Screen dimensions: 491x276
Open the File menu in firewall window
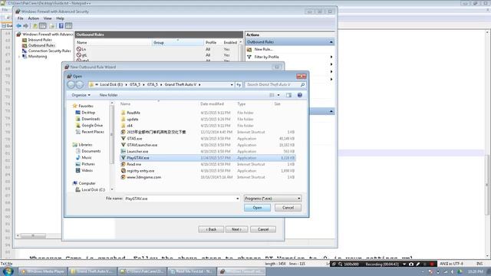pos(21,18)
